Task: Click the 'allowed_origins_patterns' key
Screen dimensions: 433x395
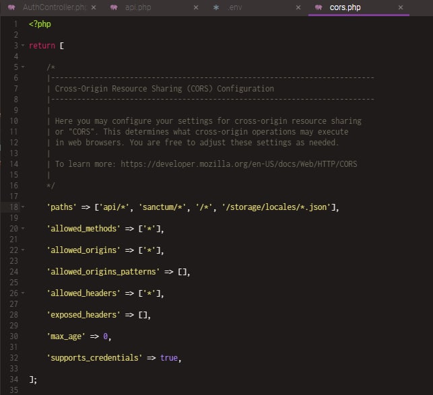Action: tap(103, 272)
